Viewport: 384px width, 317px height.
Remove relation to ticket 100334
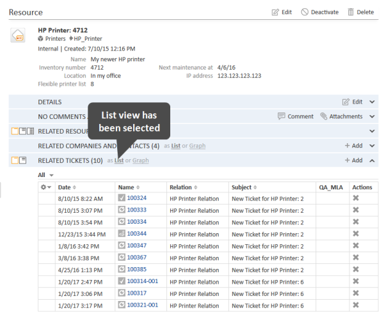356,222
